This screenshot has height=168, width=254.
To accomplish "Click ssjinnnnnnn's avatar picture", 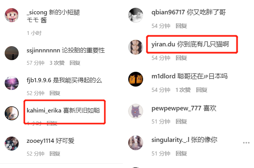I will click(12, 53).
